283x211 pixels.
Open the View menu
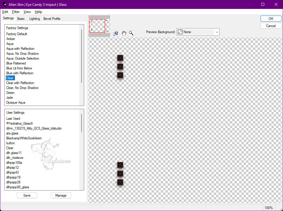point(27,12)
